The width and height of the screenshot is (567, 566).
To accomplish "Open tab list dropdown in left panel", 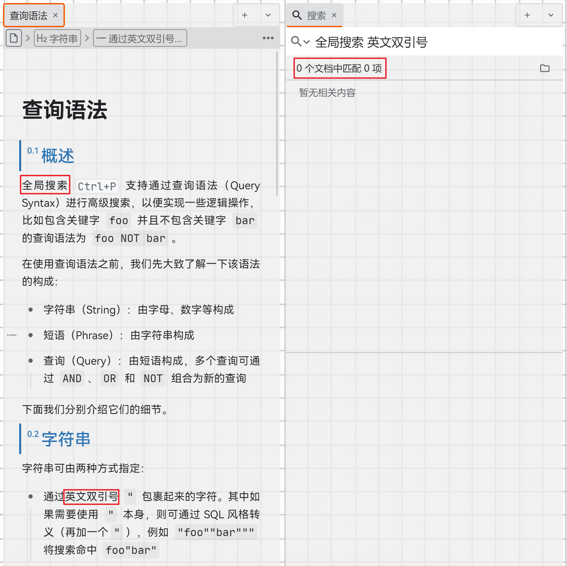I will [268, 15].
